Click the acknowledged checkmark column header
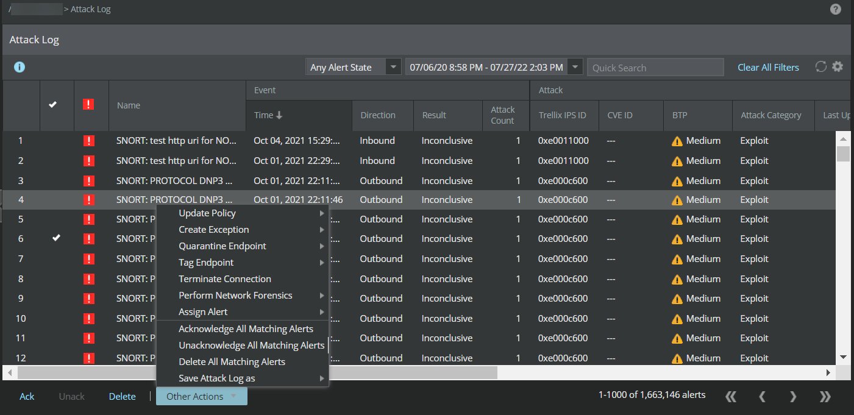Image resolution: width=854 pixels, height=415 pixels. [x=53, y=104]
